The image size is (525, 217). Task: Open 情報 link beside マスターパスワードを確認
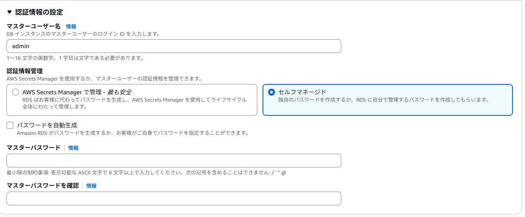click(x=91, y=186)
